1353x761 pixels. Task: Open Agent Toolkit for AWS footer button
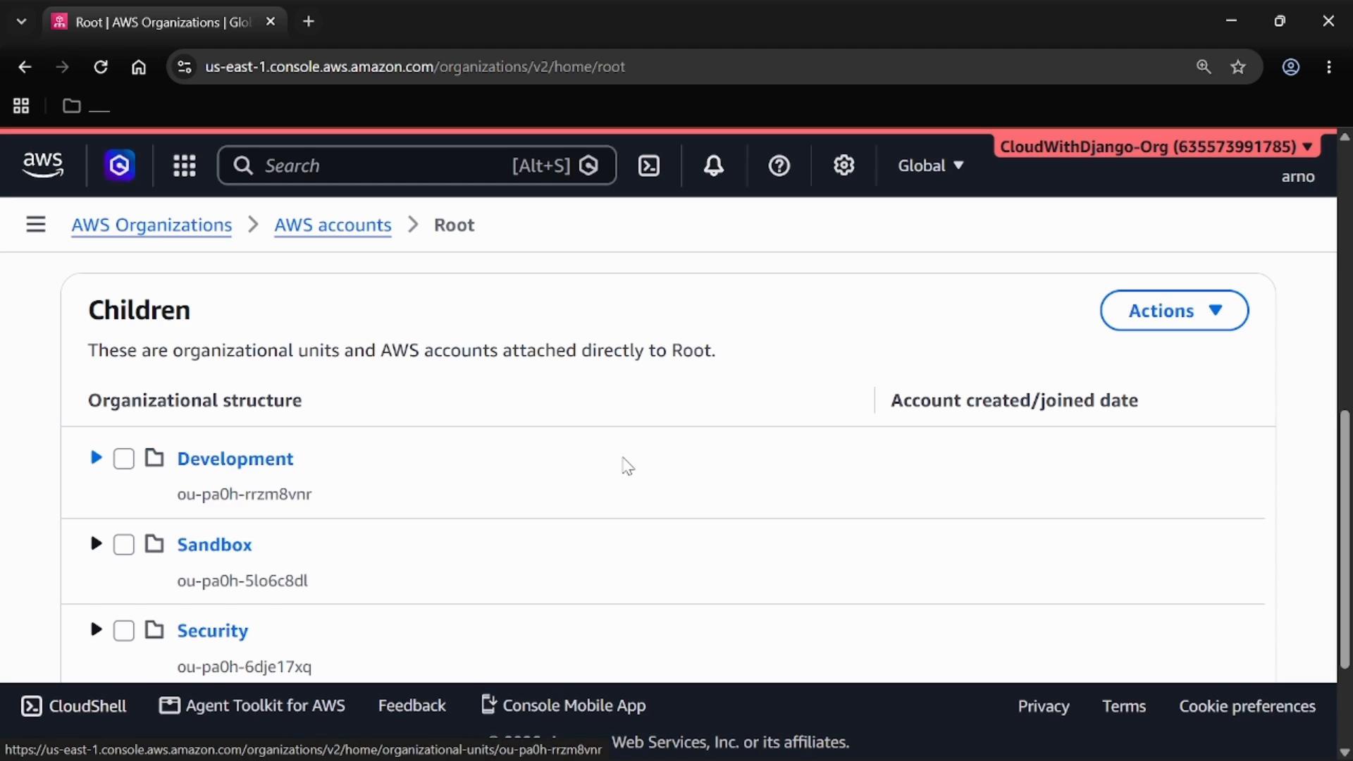(252, 706)
